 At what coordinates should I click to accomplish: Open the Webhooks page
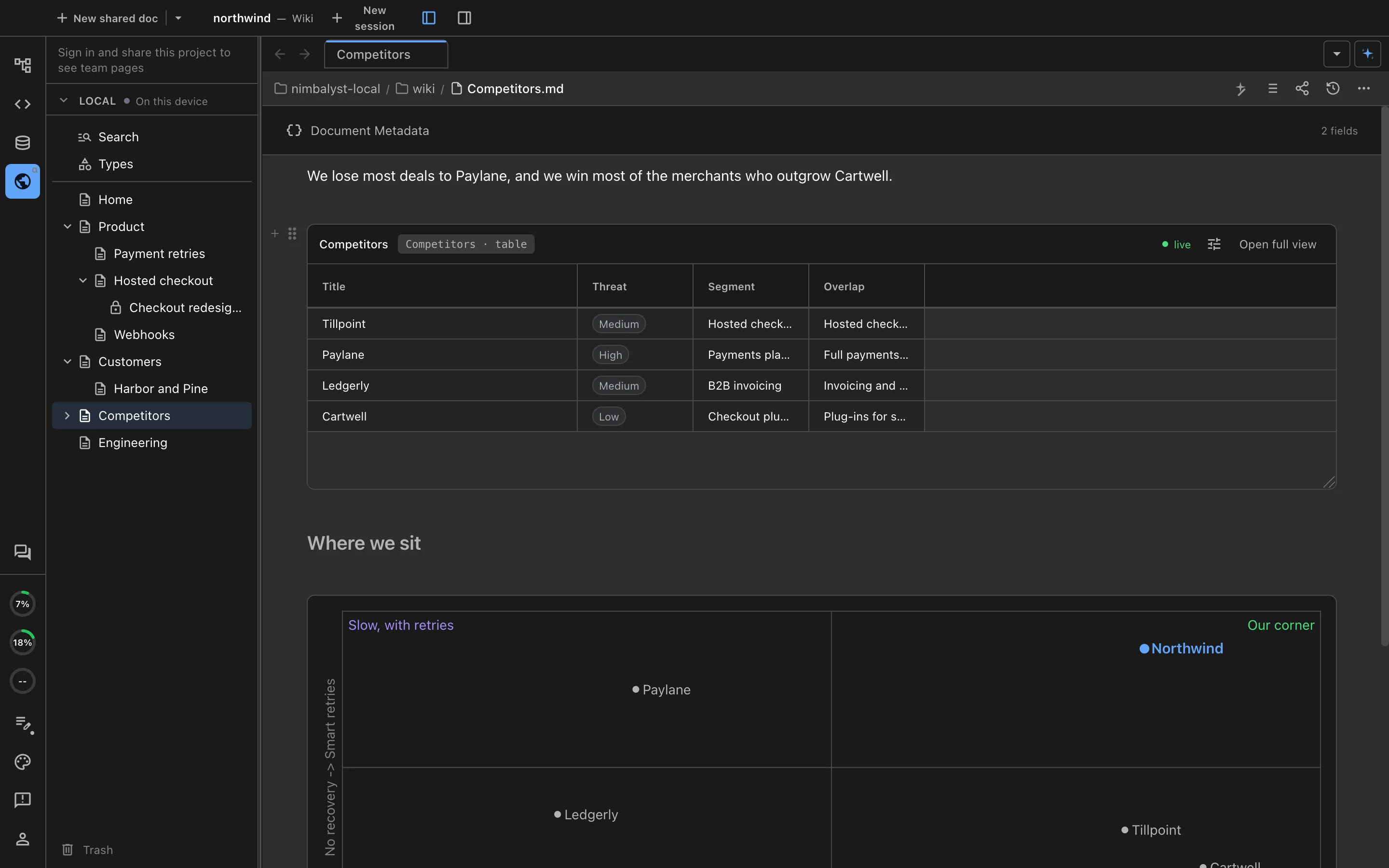151,335
